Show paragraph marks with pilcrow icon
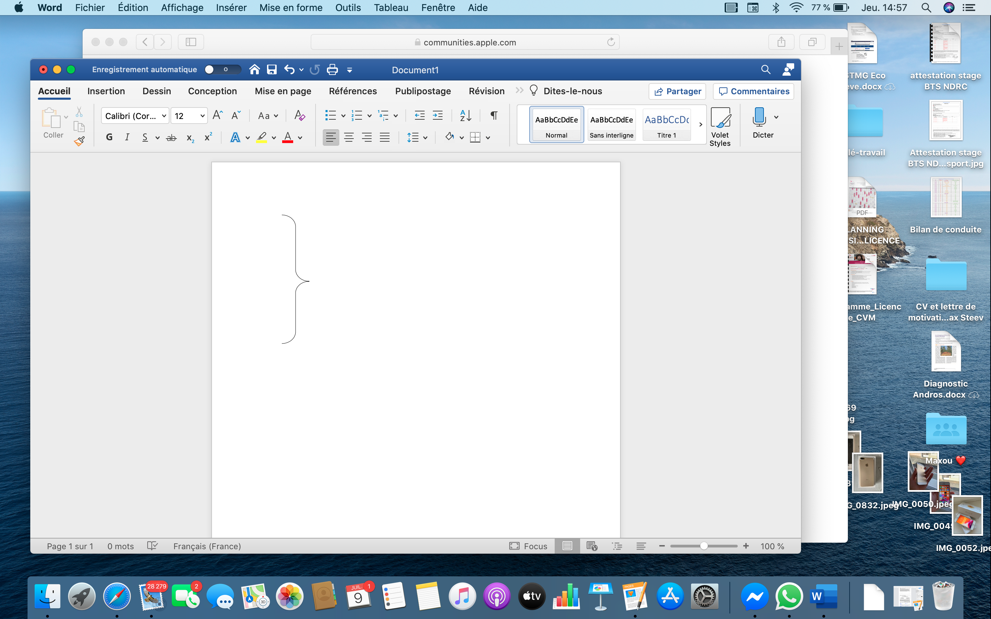 [x=494, y=116]
